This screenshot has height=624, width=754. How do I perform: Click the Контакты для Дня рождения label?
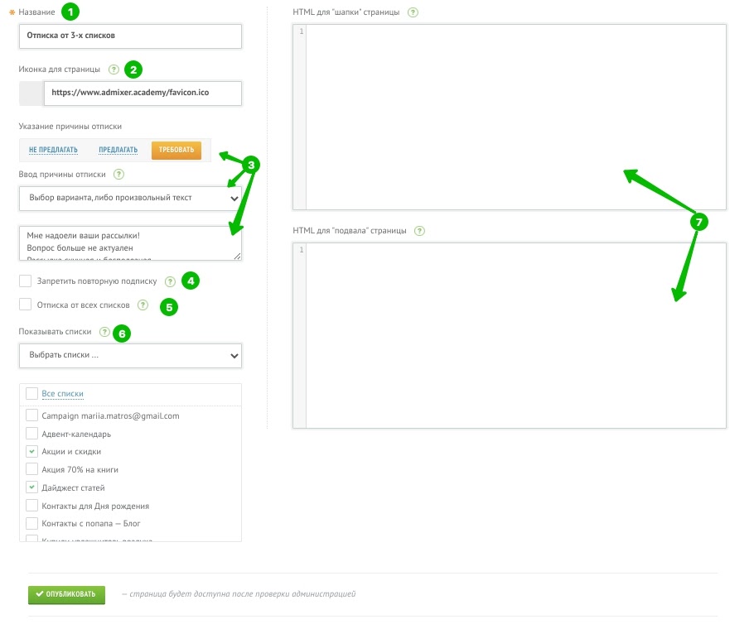[95, 506]
